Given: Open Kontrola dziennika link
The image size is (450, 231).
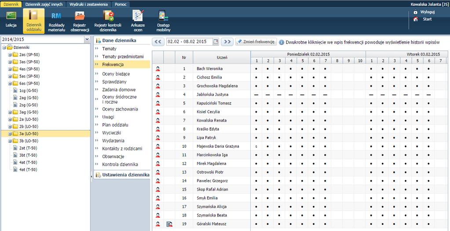Looking at the screenshot, I should pyautogui.click(x=120, y=165).
